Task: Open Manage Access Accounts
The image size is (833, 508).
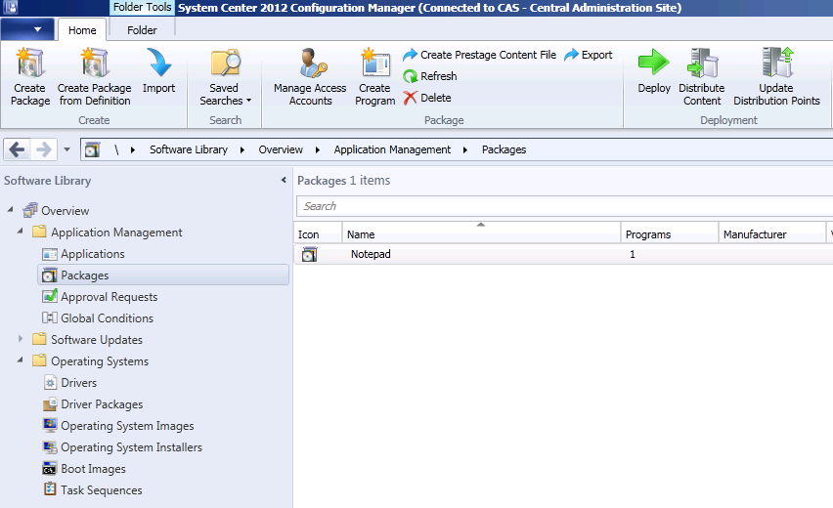Action: pyautogui.click(x=310, y=64)
